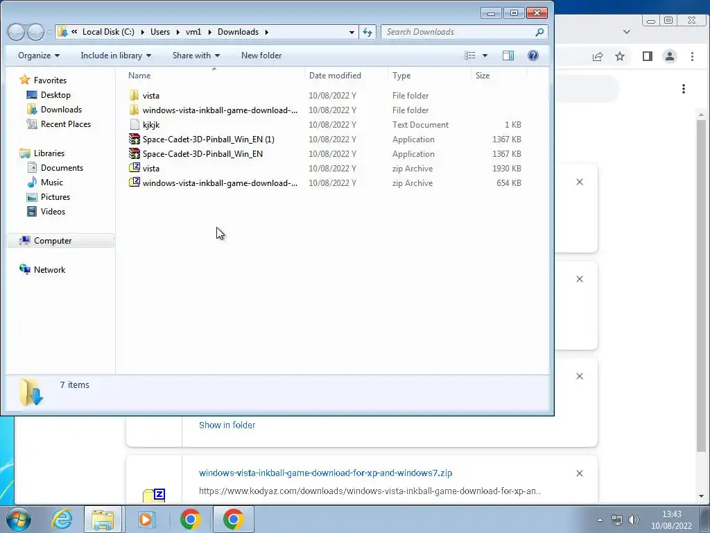
Task: Open Share with dropdown
Action: 196,56
